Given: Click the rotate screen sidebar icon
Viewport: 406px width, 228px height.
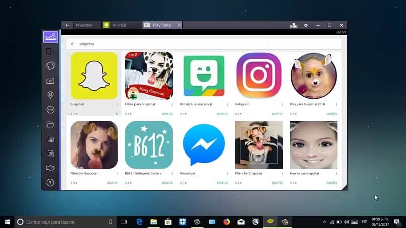Looking at the screenshot, I should click(x=50, y=66).
